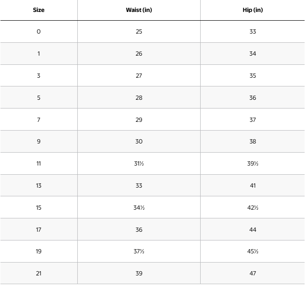Click the Waist (in) column header
The width and height of the screenshot is (306, 286).
139,10
